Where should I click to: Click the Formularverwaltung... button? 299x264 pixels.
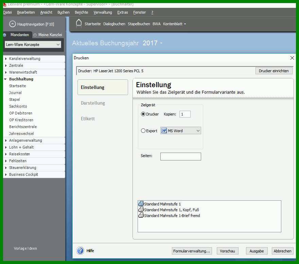click(192, 251)
